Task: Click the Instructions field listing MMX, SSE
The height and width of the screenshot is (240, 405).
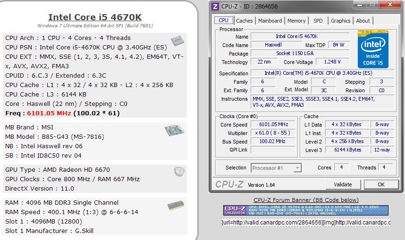Action: tap(322, 102)
